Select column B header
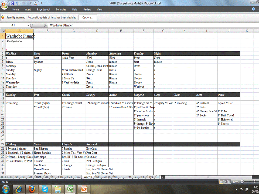The image size is (259, 194). tap(47, 31)
